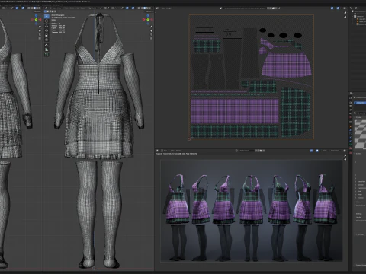Open View menu in main viewport header
Image resolution: width=366 pixels, height=274 pixels.
(66, 8)
